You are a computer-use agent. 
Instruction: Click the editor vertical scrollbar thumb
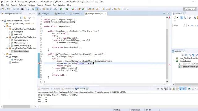[167, 53]
